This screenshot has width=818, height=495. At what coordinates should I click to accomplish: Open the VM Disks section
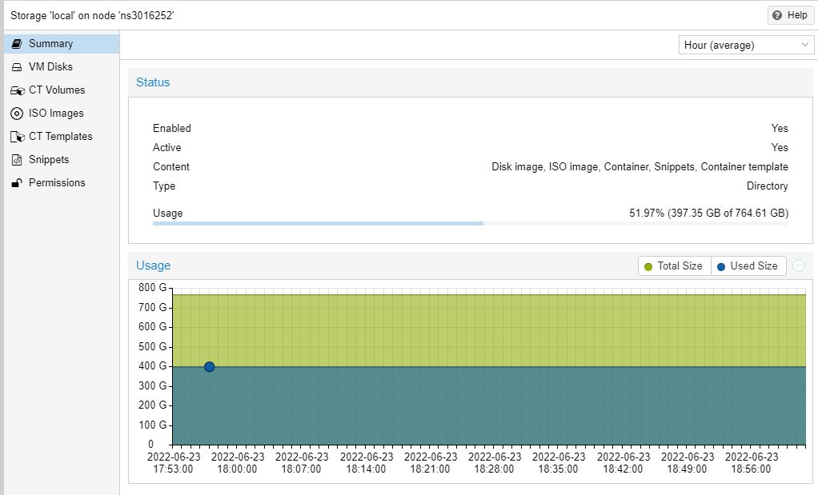[x=50, y=67]
